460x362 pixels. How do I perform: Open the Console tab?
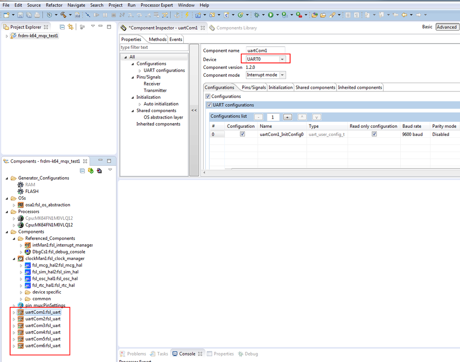[x=187, y=354]
